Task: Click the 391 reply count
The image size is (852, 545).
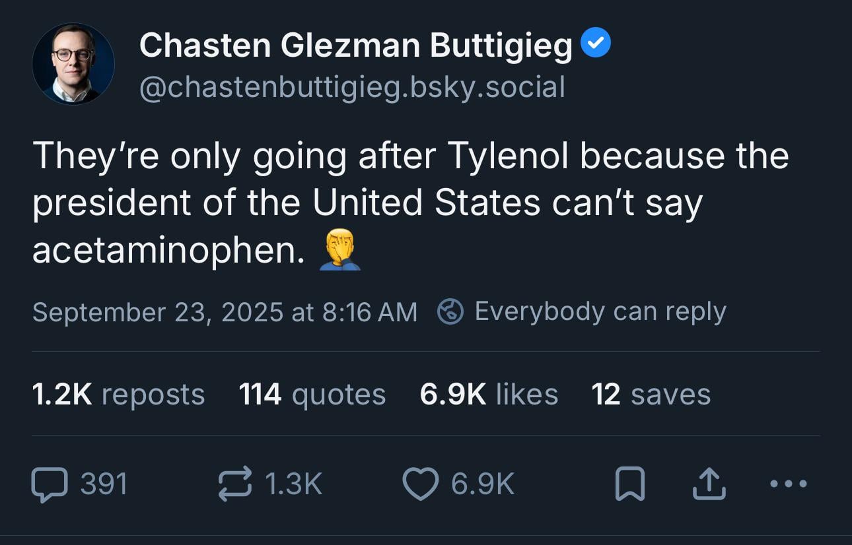Action: [x=104, y=484]
